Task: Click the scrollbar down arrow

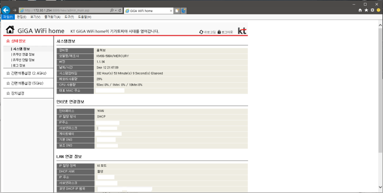Action: [x=380, y=187]
